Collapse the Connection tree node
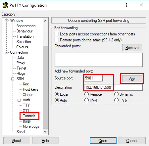 pos(7,52)
